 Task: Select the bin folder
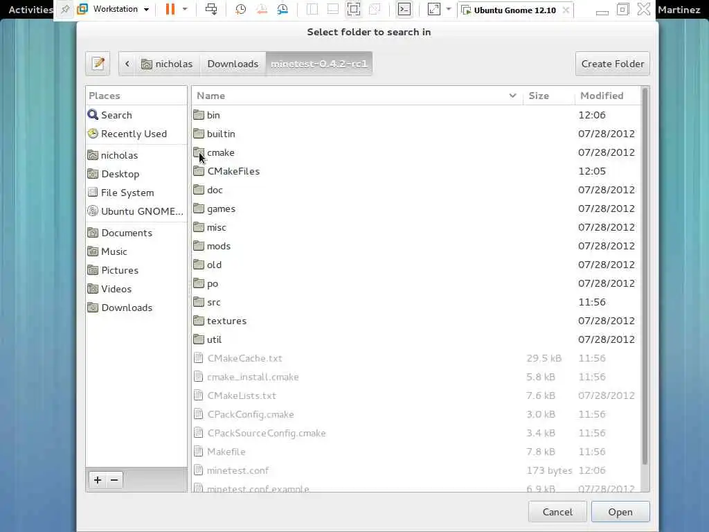pos(416,115)
